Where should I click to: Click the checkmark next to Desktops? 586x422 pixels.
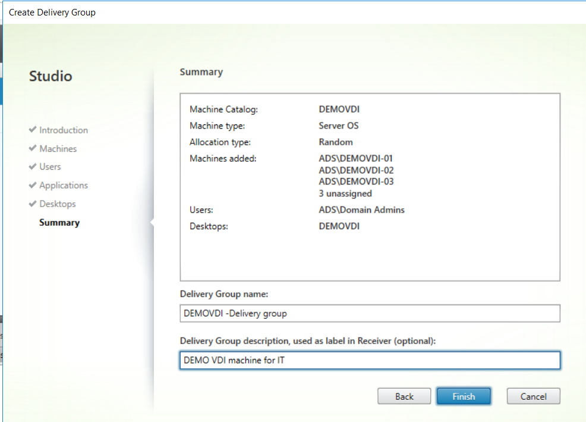click(33, 204)
